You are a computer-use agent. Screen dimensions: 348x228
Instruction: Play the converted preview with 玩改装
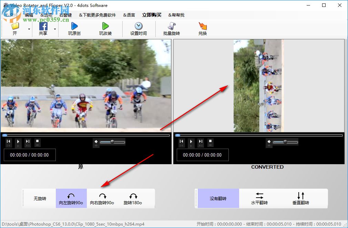pos(105,28)
